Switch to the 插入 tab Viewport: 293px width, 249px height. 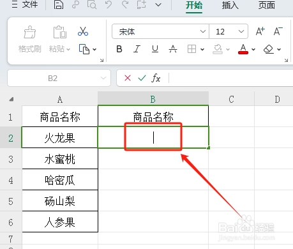pos(230,5)
